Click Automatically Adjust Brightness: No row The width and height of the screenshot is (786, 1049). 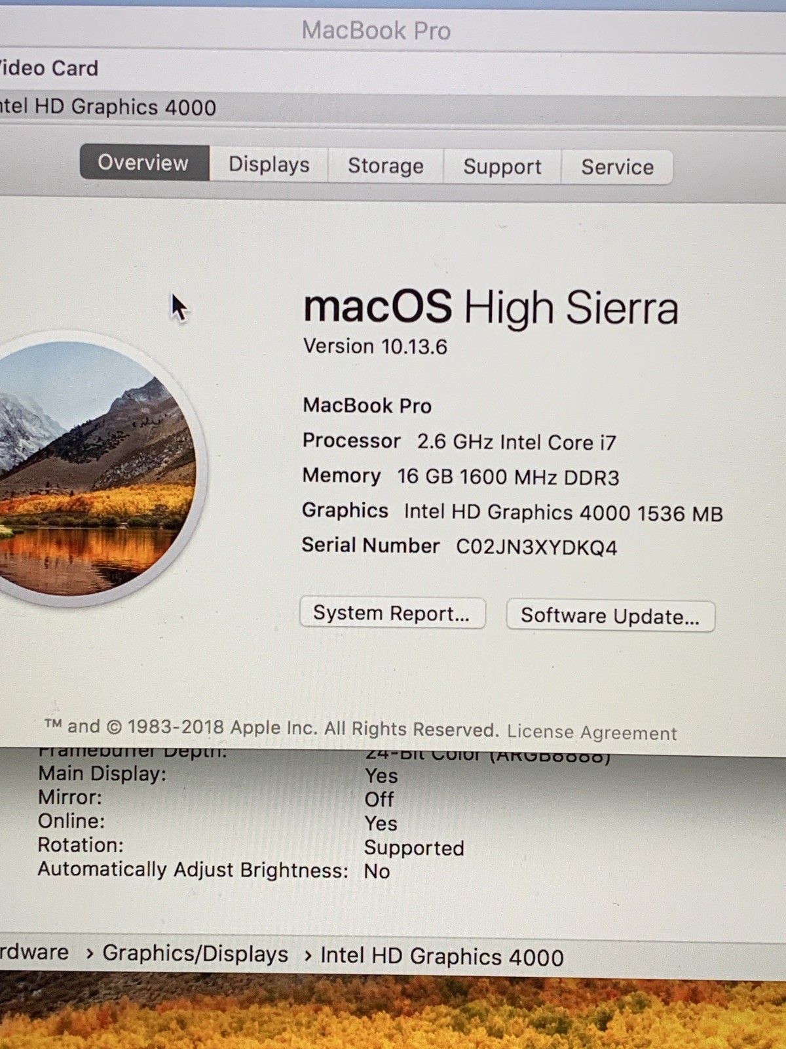(x=214, y=871)
